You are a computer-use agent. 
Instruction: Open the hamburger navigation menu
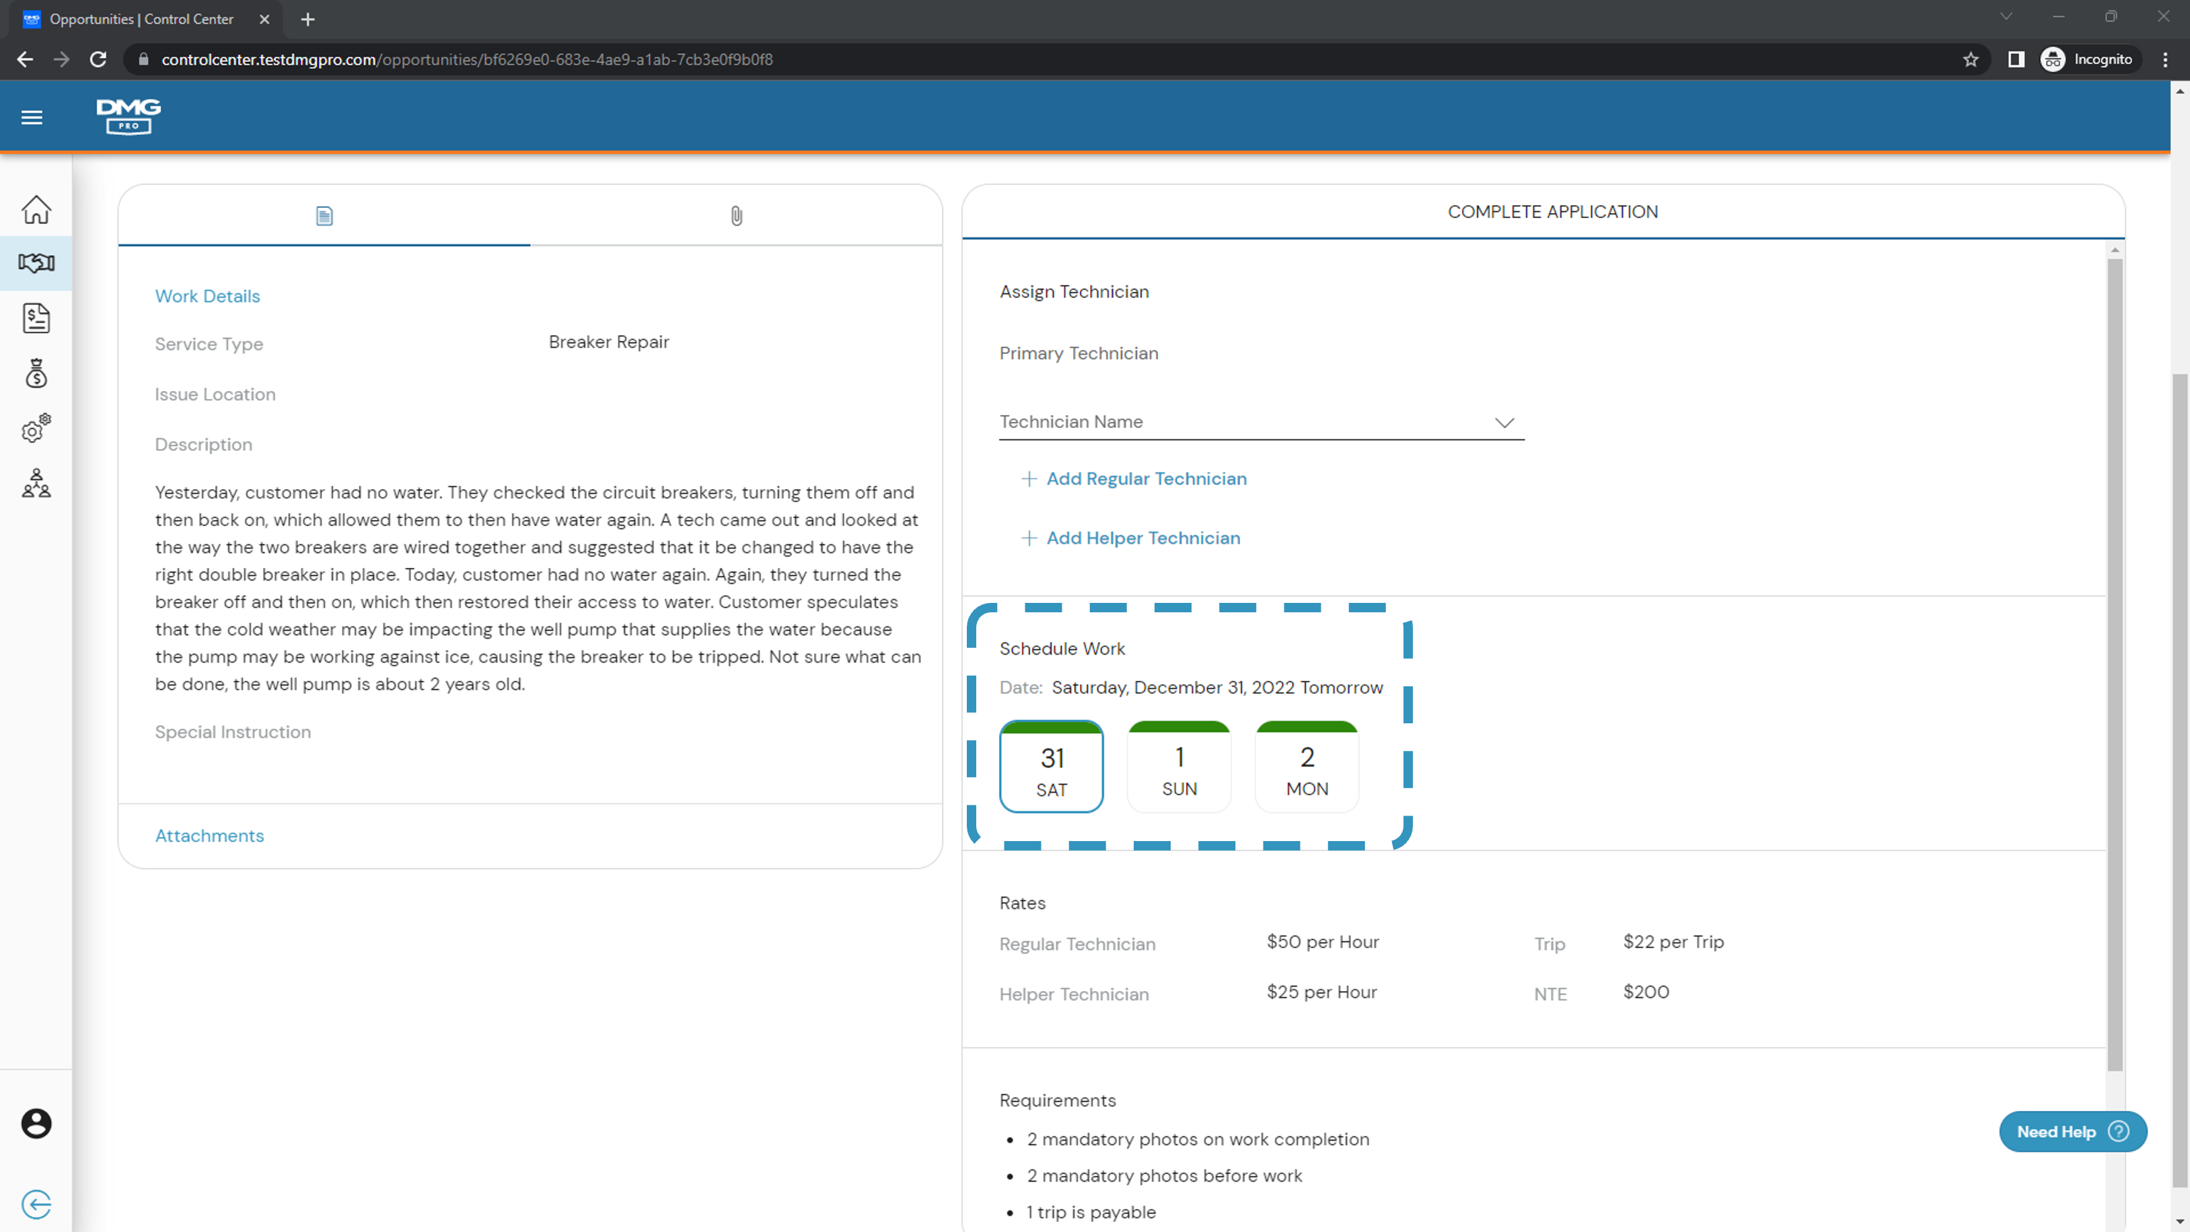click(x=32, y=117)
